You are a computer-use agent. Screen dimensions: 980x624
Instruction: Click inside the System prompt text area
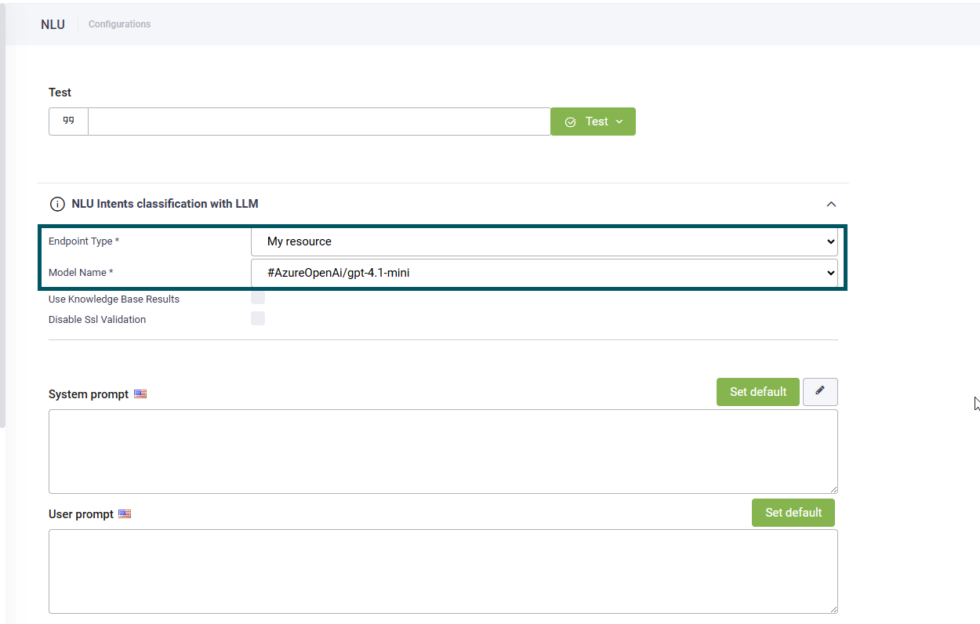[x=443, y=451]
